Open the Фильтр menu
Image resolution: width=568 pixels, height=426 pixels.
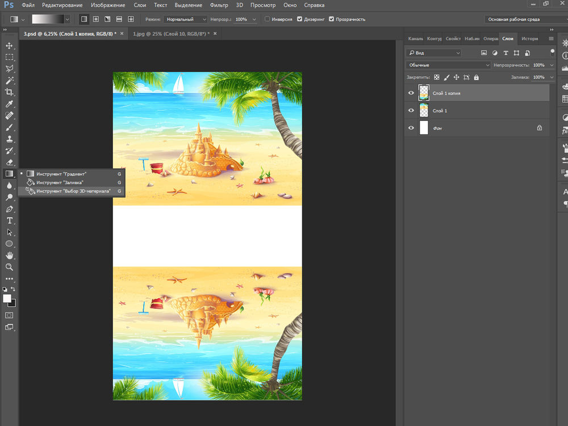[x=219, y=5]
